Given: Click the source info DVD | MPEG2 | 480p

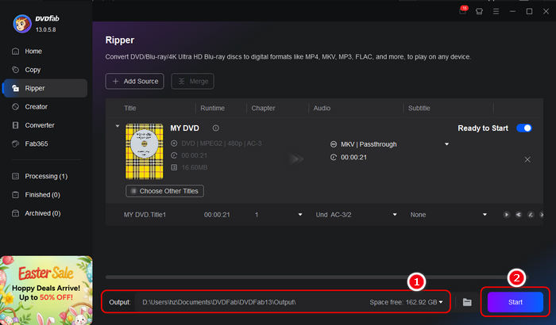Looking at the screenshot, I should [222, 143].
